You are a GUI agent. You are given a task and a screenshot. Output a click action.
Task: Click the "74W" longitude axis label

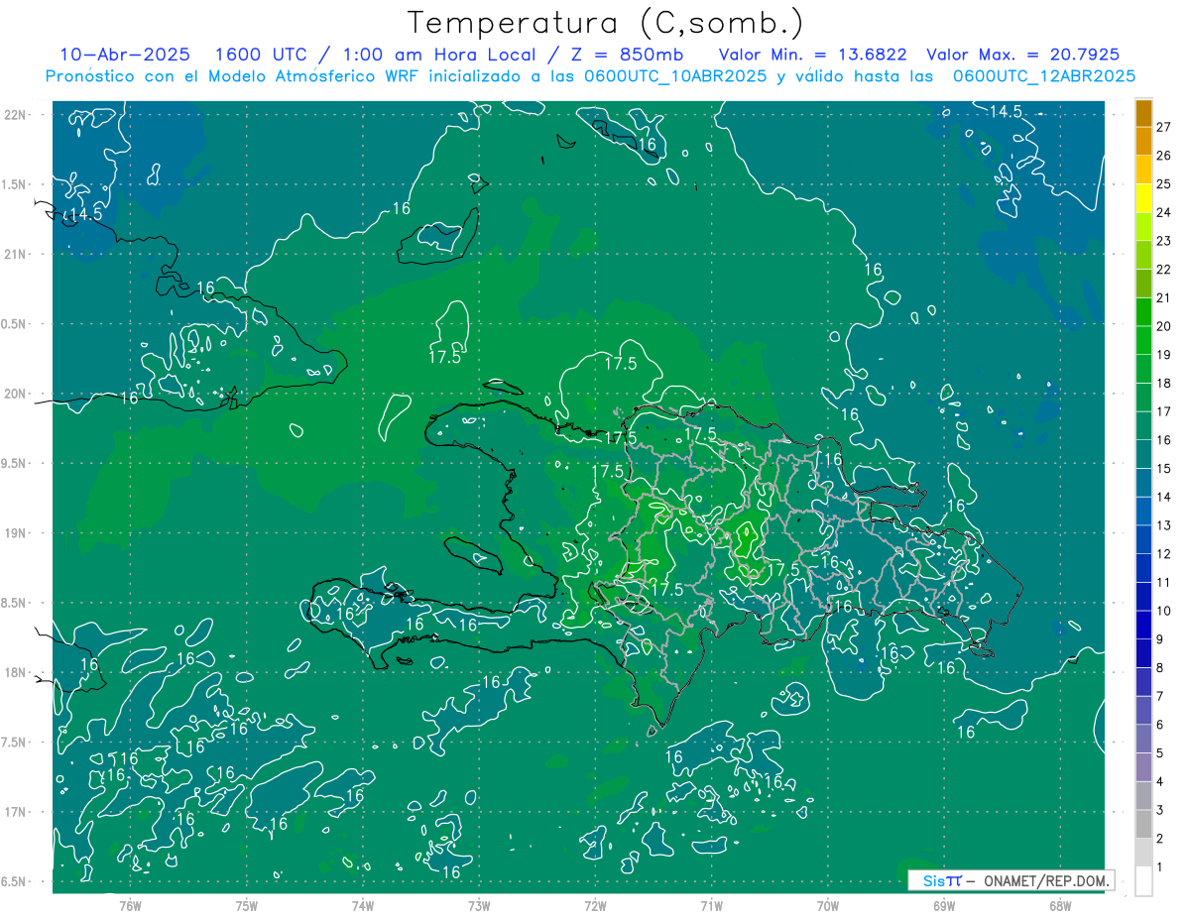(363, 905)
